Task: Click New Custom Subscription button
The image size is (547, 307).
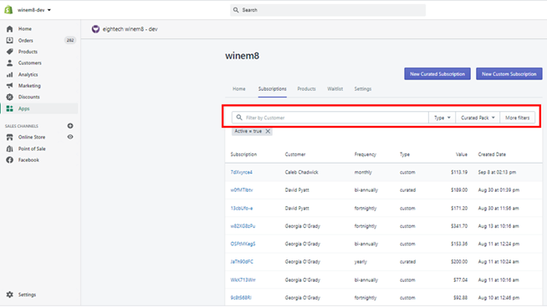Action: coord(509,73)
